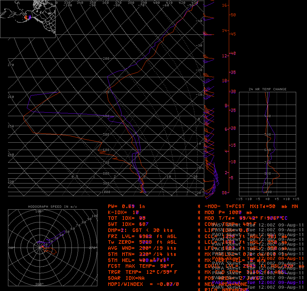Click the MOD P= pressure line
Viewport: 307px width, 291px height.
point(228,213)
